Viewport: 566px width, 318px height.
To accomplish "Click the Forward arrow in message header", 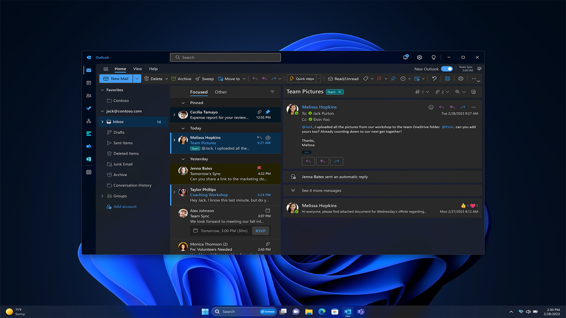I will point(463,107).
